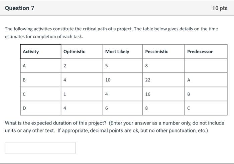The height and width of the screenshot is (164, 234).
Task: Select the Pessimistic value 16
Action: [x=148, y=94]
